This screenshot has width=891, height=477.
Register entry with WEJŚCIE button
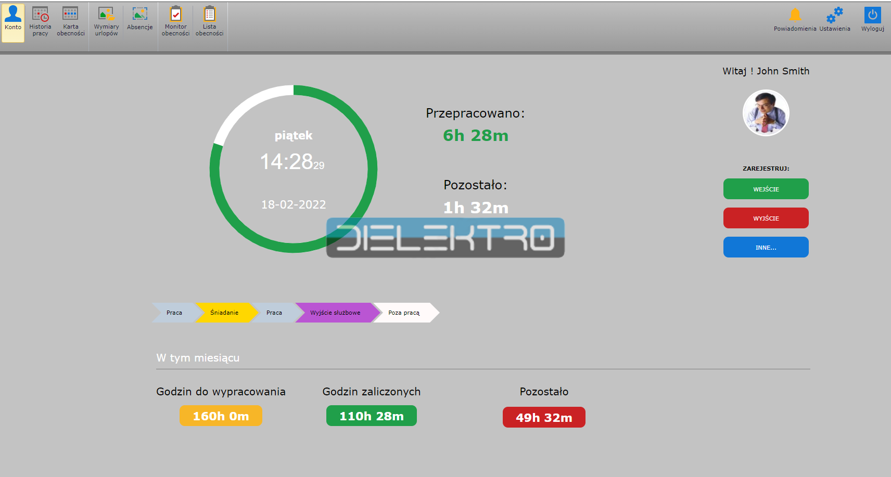[766, 189]
